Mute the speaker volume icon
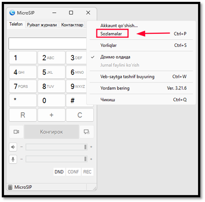Screen dimensions: 205x202 click(13, 147)
